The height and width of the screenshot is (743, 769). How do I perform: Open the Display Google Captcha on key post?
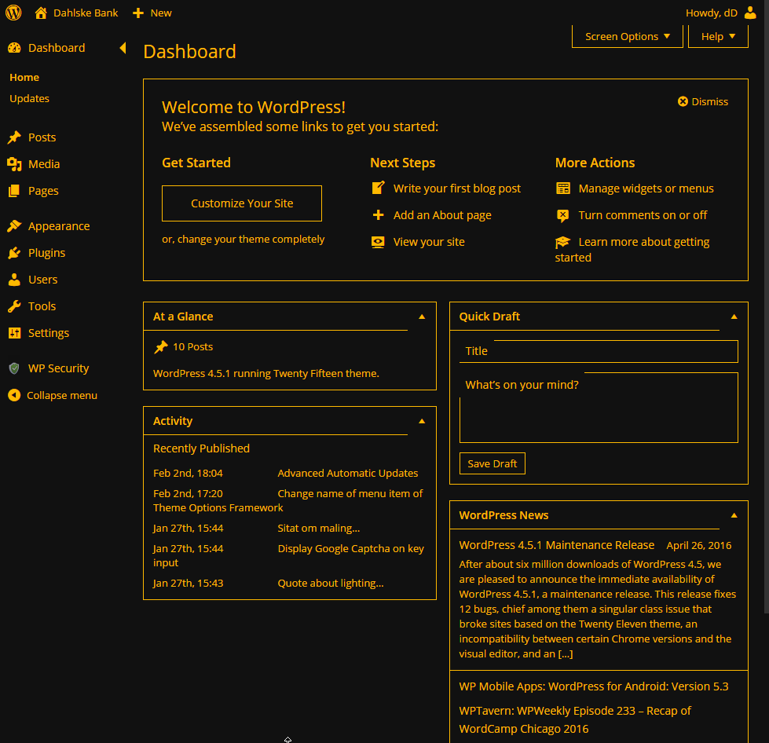(288, 555)
